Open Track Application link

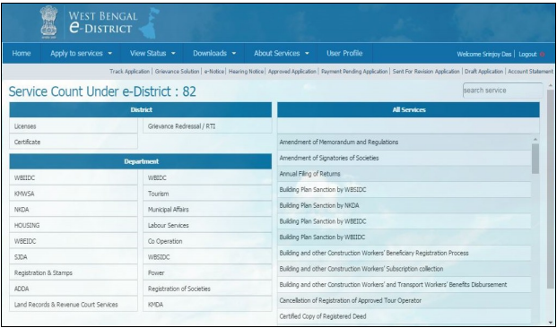(130, 72)
